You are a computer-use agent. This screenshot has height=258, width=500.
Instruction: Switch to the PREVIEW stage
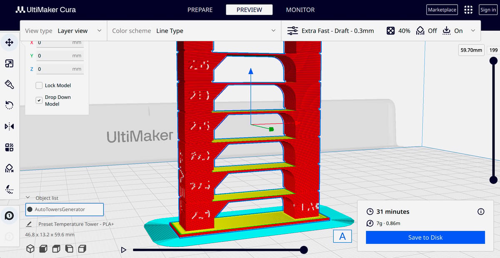(249, 10)
